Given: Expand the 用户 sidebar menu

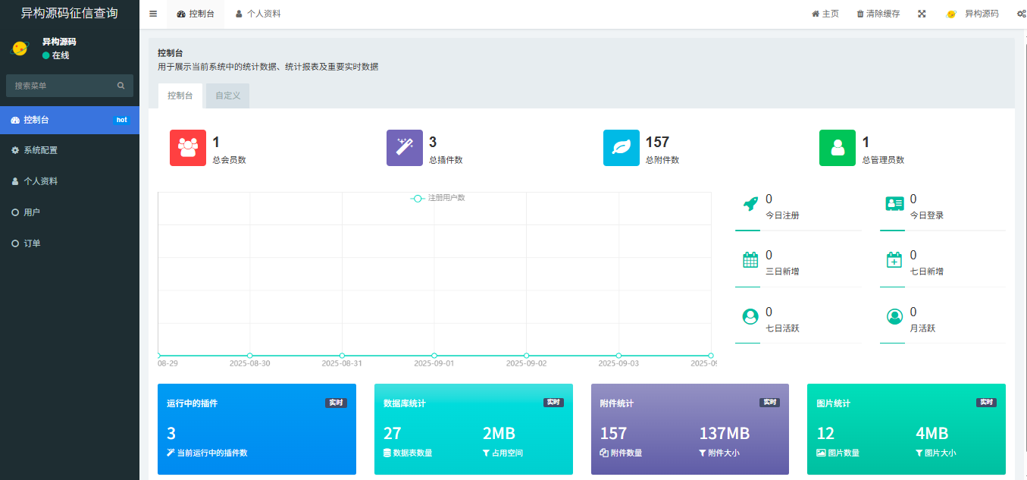Looking at the screenshot, I should tap(32, 212).
